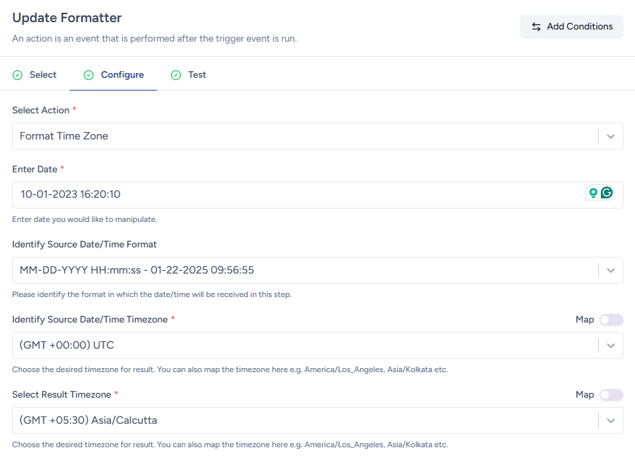Click the checkmark icon beside Configure
The width and height of the screenshot is (635, 462).
click(89, 75)
